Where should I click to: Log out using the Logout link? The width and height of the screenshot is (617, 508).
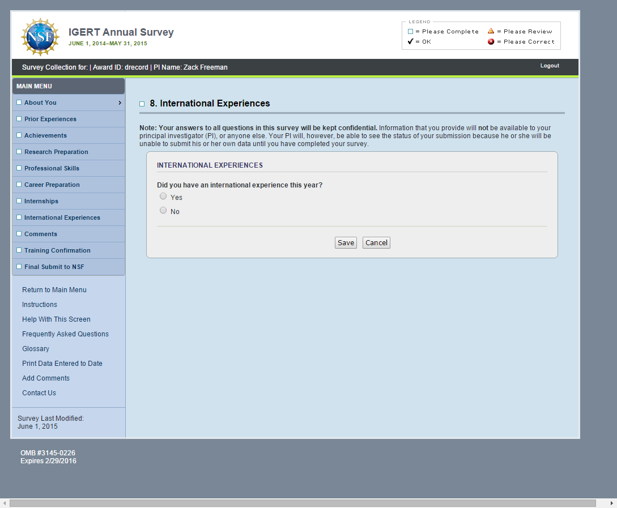point(550,66)
